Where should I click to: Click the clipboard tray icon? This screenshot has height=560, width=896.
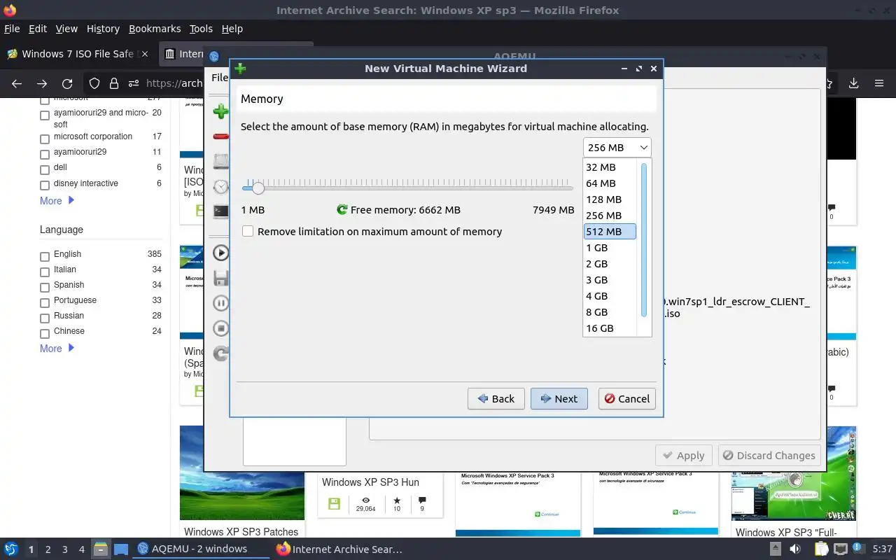coord(821,549)
